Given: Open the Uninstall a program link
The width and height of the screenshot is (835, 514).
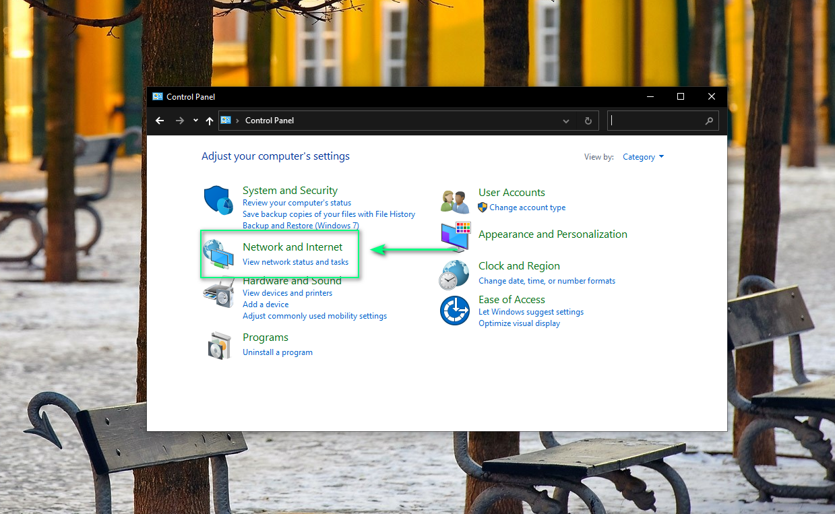Looking at the screenshot, I should [x=278, y=352].
